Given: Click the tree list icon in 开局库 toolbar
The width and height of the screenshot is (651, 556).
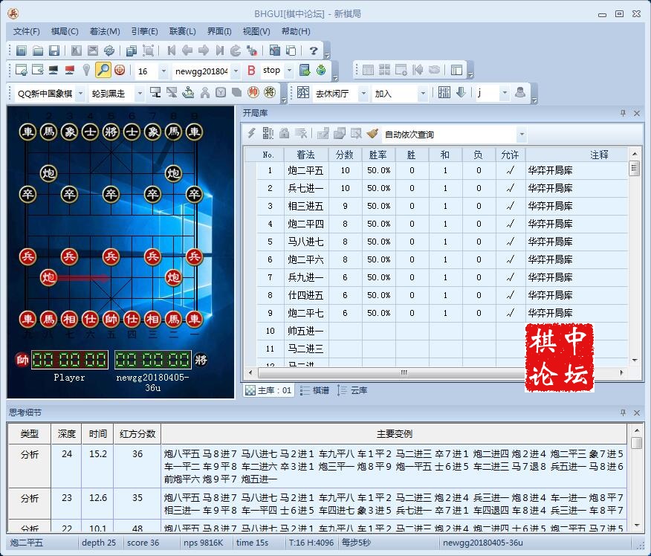Looking at the screenshot, I should coord(268,133).
